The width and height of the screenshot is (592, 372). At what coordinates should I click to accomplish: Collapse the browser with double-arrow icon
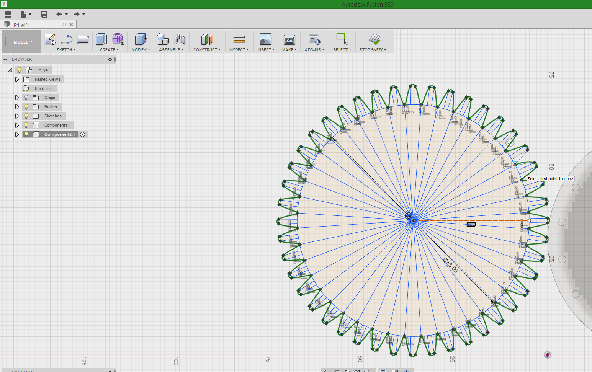[5, 59]
